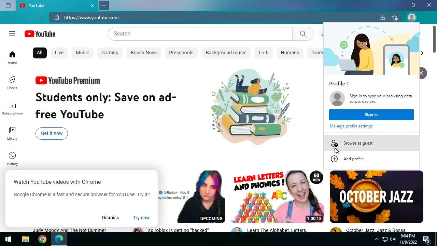Click the YouTube logo
Screen dimensions: 437x246
click(40, 34)
